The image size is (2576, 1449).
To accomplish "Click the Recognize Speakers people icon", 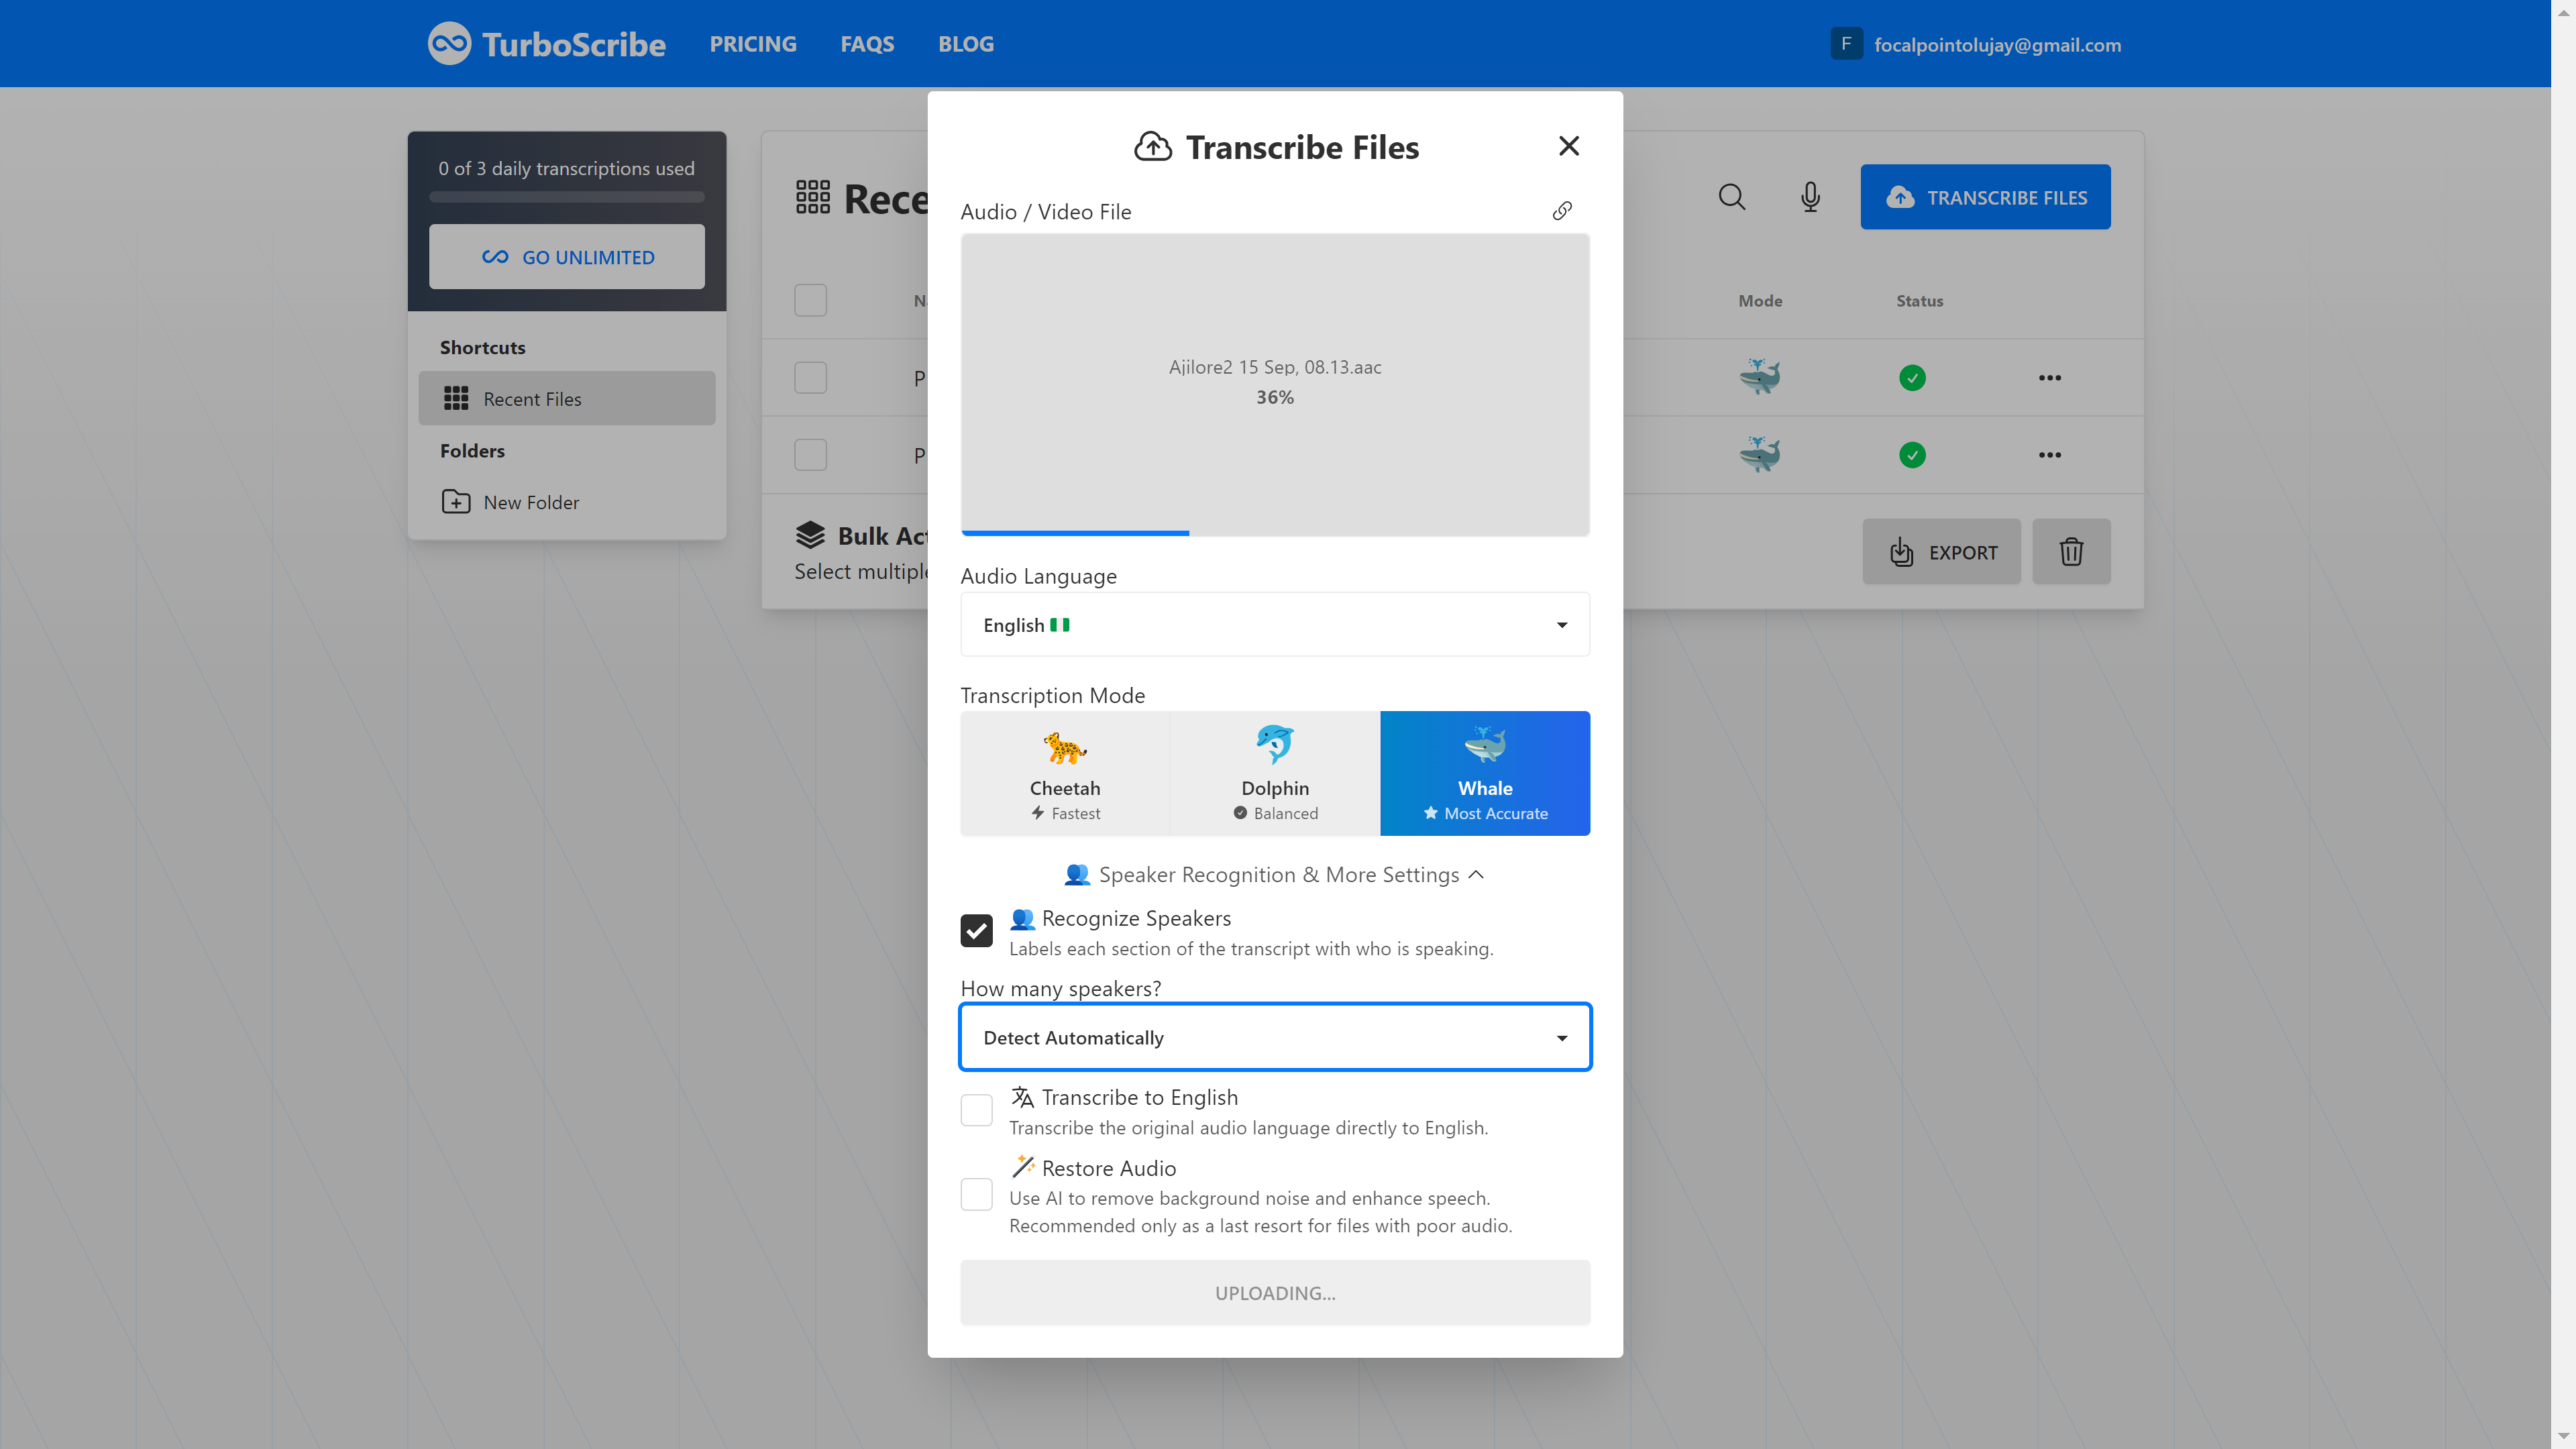I will (1022, 919).
